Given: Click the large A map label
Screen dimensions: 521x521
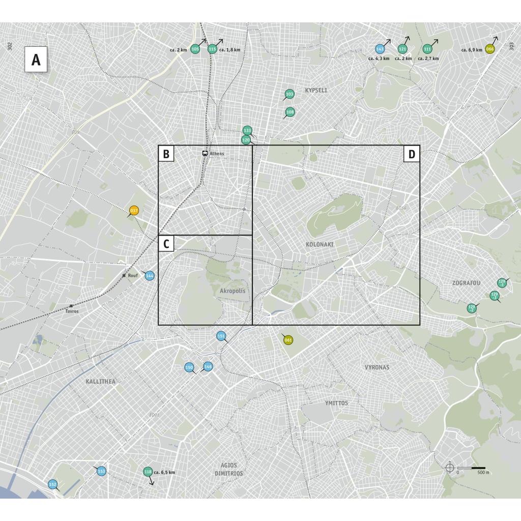Looking at the screenshot, I should [36, 60].
